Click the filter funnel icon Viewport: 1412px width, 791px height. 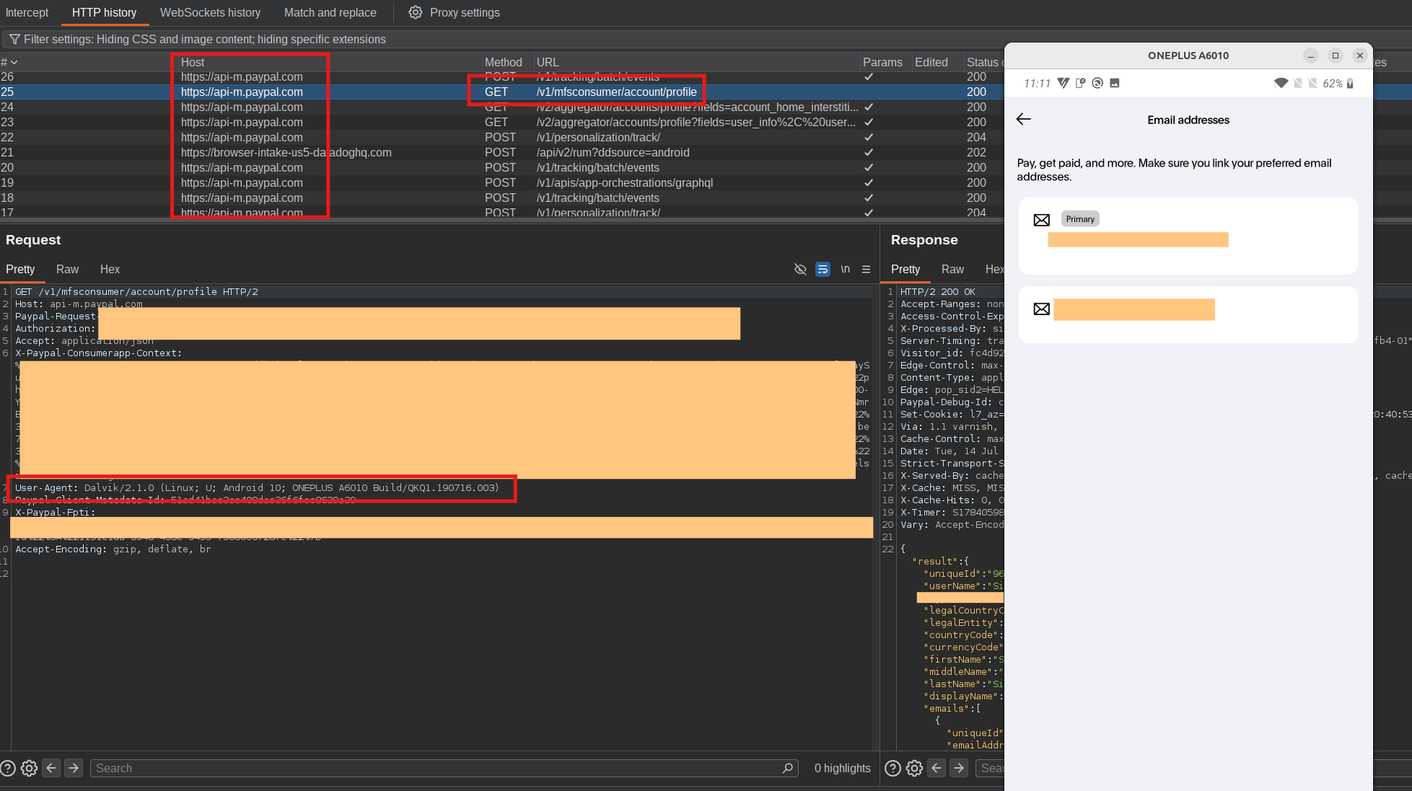tap(14, 39)
